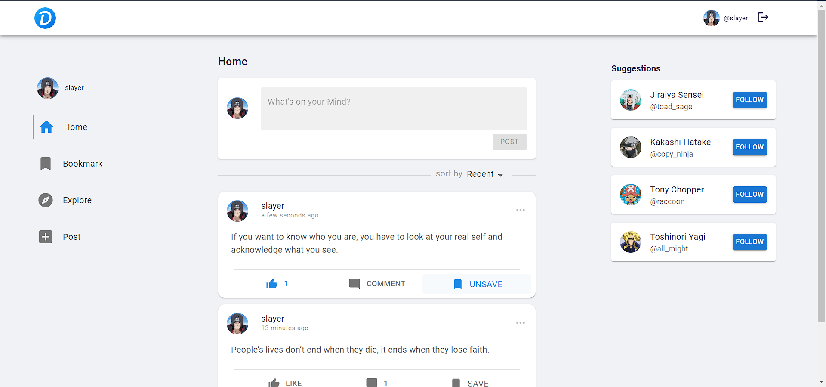Viewport: 826px width, 387px height.
Task: Click Jiraiya Sensei avatar
Action: 631,100
